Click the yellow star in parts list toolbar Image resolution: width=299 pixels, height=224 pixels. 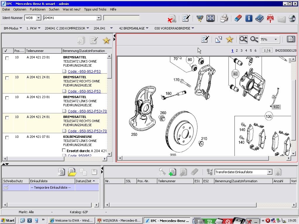coord(106,40)
